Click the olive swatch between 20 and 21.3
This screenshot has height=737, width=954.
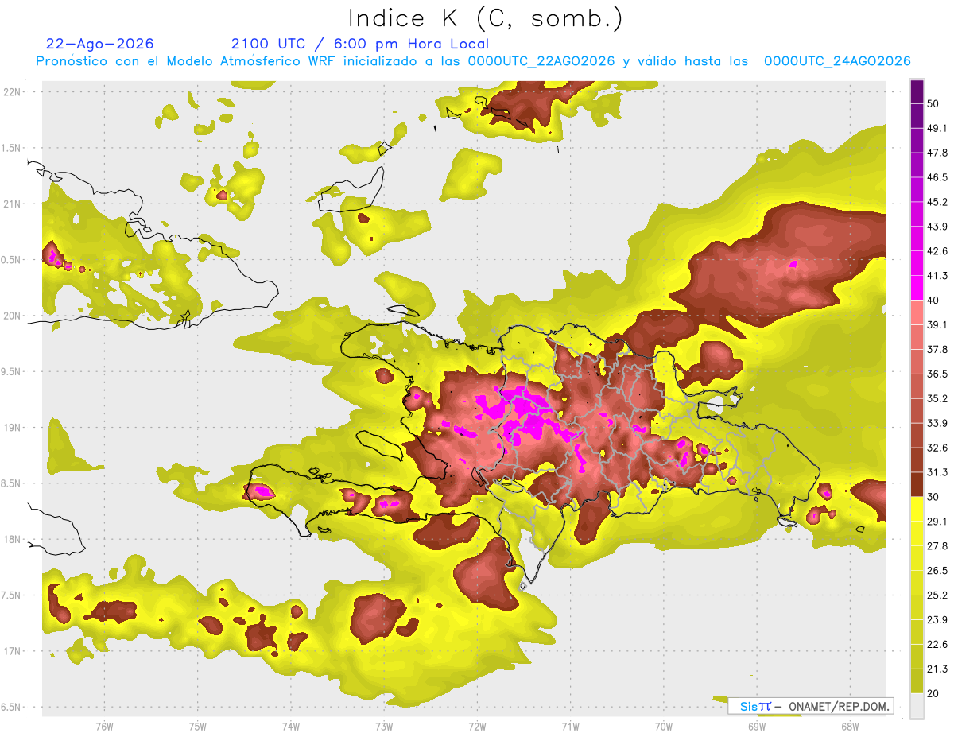click(917, 681)
